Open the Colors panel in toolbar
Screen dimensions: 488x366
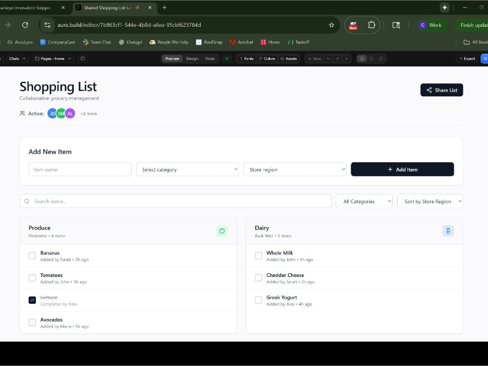tap(268, 59)
